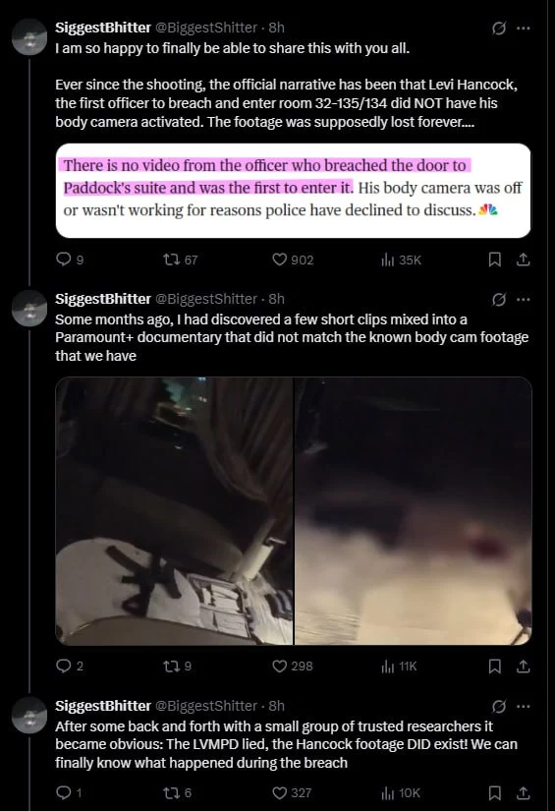Open Grok explain icon on first post
Image resolution: width=555 pixels, height=811 pixels.
point(499,28)
